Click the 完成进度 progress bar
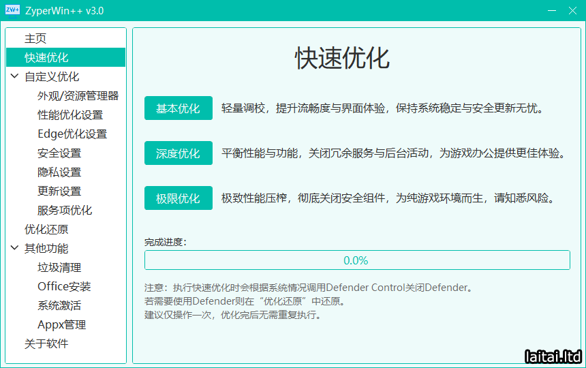 [356, 260]
